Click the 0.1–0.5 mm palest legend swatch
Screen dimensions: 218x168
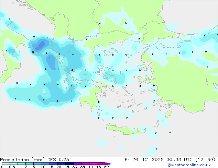6,164
